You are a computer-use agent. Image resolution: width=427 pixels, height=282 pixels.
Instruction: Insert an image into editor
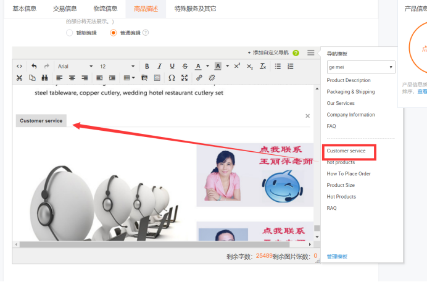pyautogui.click(x=144, y=78)
